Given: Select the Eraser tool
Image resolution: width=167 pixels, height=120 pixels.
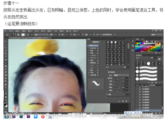Looking at the screenshot, I should pos(6,72).
